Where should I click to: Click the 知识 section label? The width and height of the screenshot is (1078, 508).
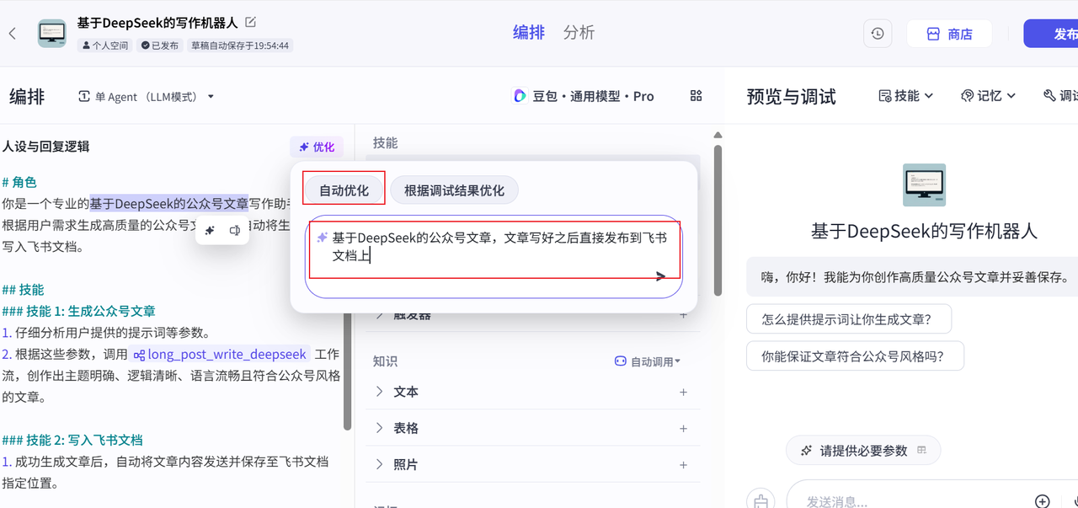pyautogui.click(x=385, y=361)
